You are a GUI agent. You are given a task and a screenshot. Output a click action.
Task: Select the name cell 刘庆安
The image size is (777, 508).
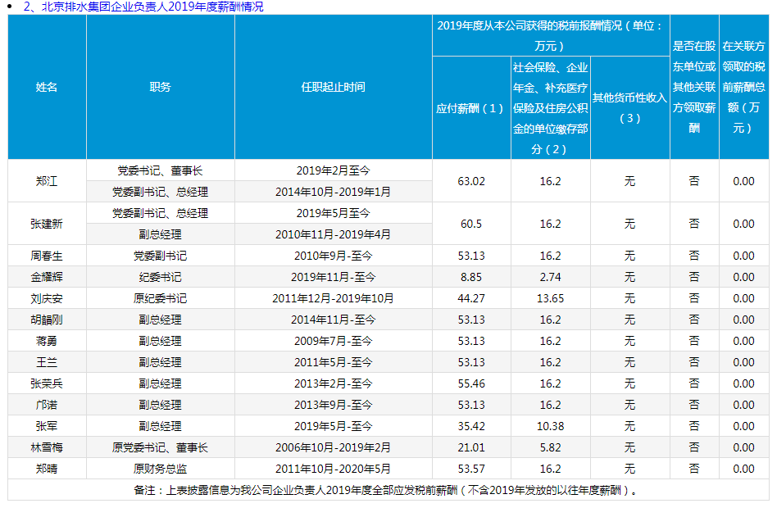[47, 299]
